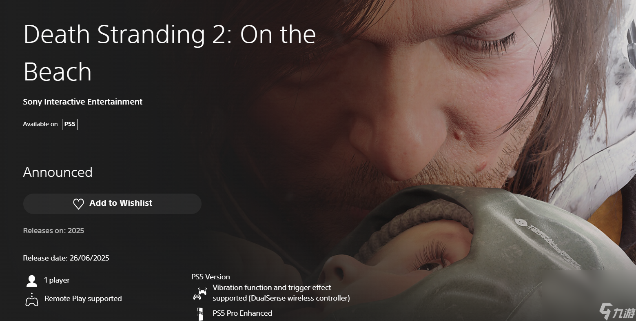The image size is (636, 321).
Task: Click the DualSense vibration controller icon
Action: 200,293
